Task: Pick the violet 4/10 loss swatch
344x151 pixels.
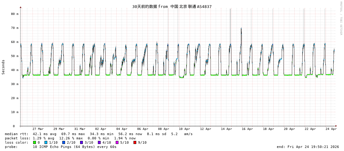Action: (x=99, y=142)
